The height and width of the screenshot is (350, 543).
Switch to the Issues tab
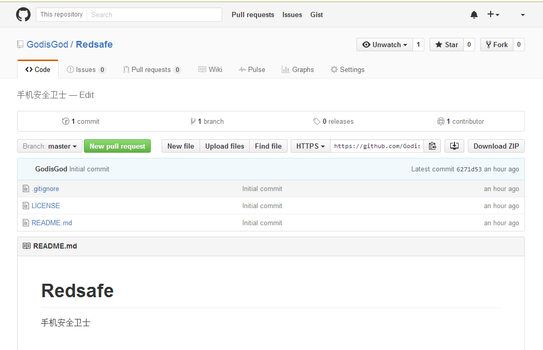86,69
